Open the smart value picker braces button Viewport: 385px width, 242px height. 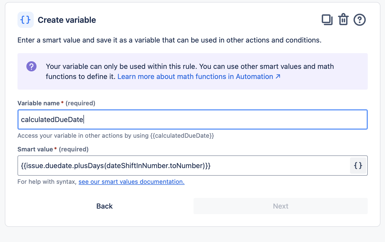pyautogui.click(x=358, y=166)
